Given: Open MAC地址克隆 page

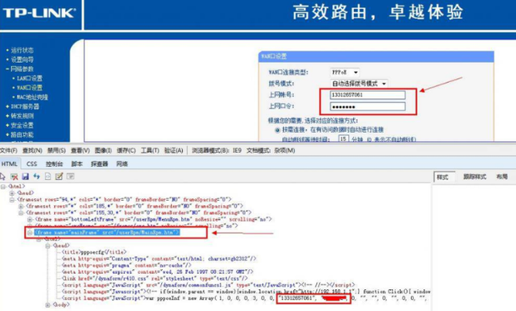Looking at the screenshot, I should click(32, 97).
